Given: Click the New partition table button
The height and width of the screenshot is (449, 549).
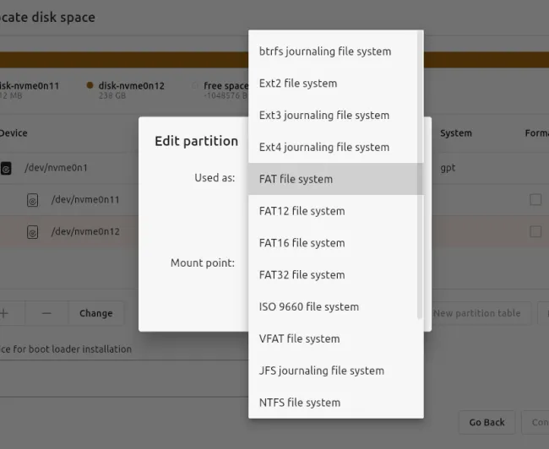Looking at the screenshot, I should pyautogui.click(x=476, y=313).
